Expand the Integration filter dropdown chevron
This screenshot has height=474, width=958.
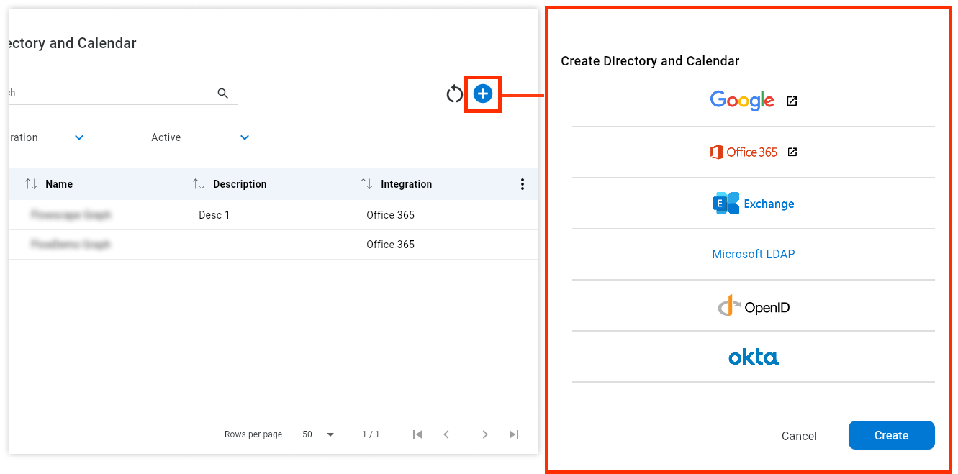coord(79,137)
